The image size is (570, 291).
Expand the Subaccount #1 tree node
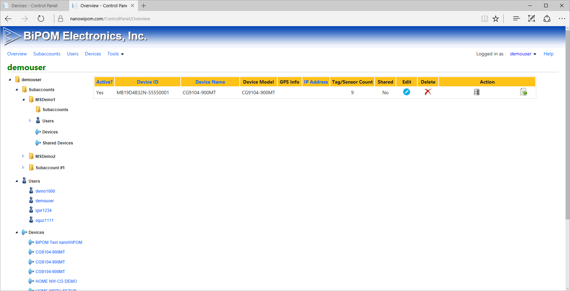(x=23, y=167)
